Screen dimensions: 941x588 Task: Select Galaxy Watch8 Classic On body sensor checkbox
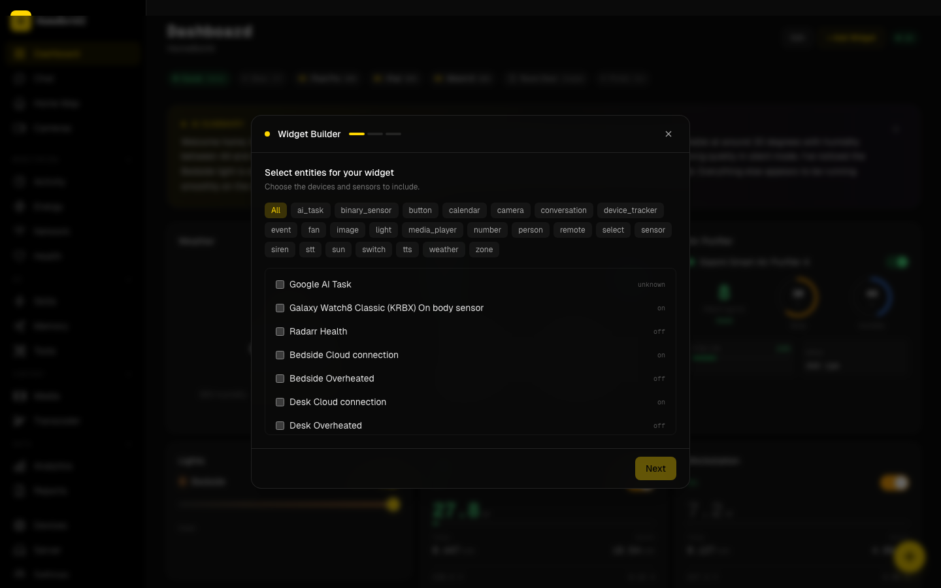coord(280,308)
